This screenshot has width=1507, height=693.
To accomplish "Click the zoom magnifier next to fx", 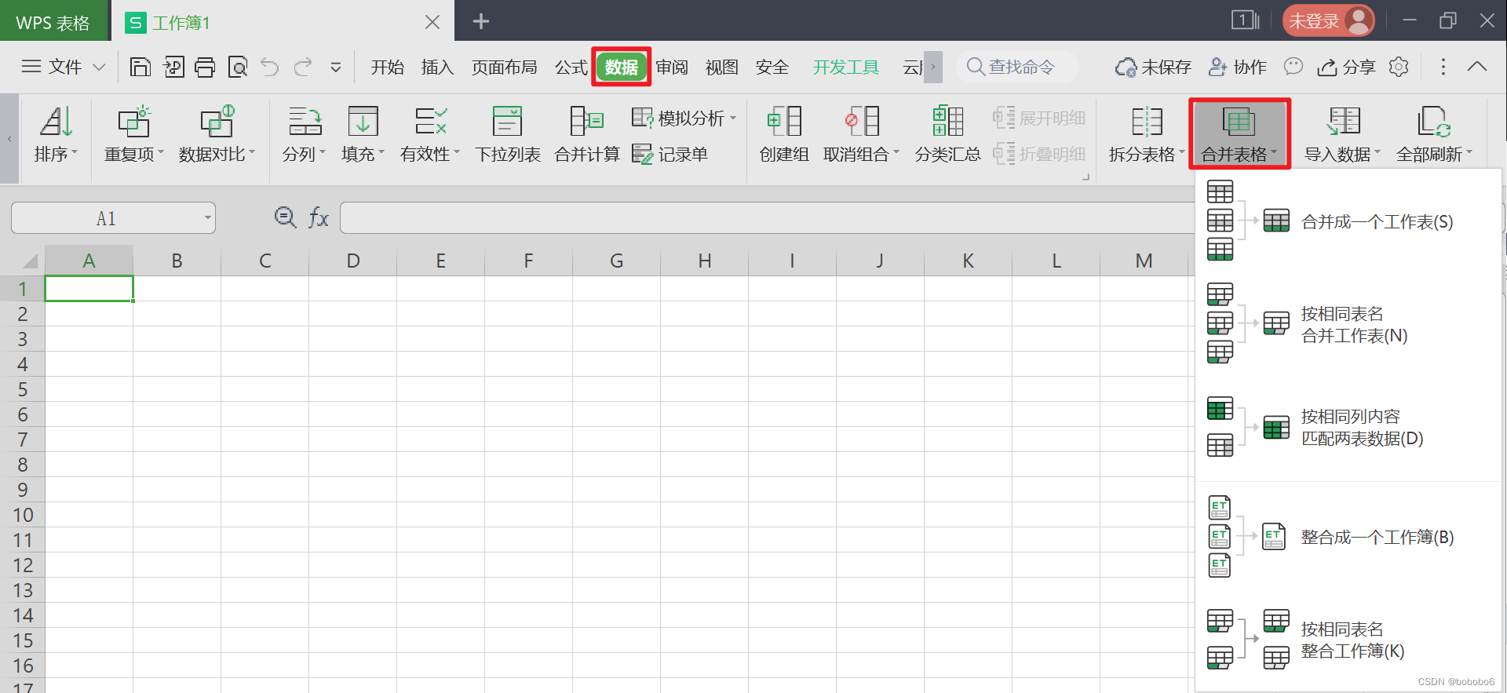I will pos(285,217).
